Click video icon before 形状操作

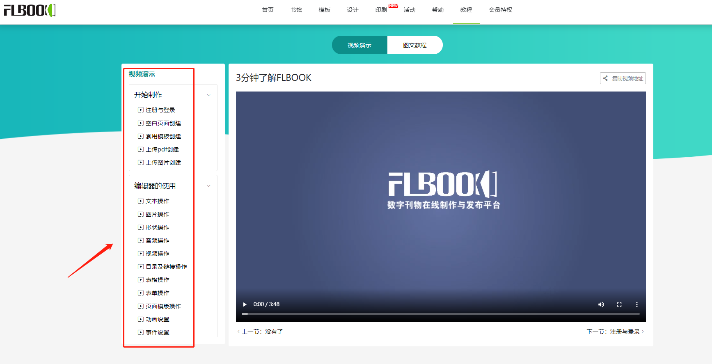click(x=141, y=227)
